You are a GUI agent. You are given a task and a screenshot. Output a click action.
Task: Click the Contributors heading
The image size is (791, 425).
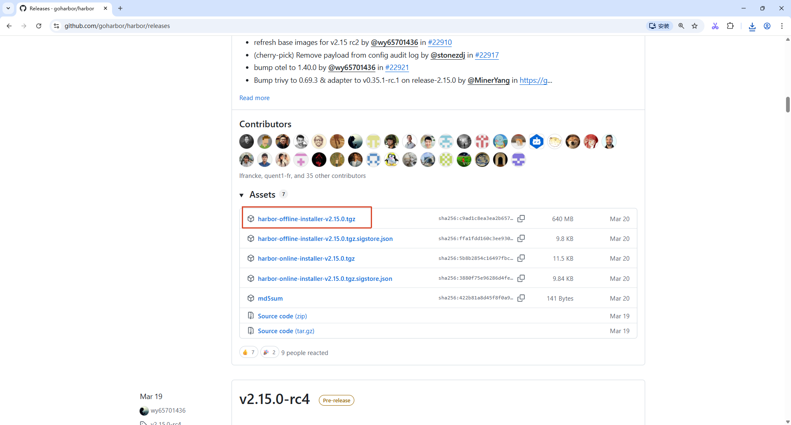click(265, 124)
